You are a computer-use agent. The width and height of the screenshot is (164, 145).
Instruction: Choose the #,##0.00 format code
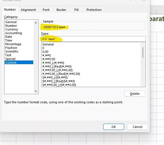point(49,59)
